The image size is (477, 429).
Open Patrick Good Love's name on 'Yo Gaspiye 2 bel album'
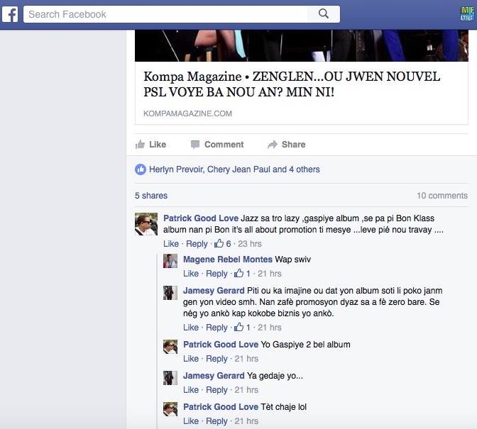(221, 344)
